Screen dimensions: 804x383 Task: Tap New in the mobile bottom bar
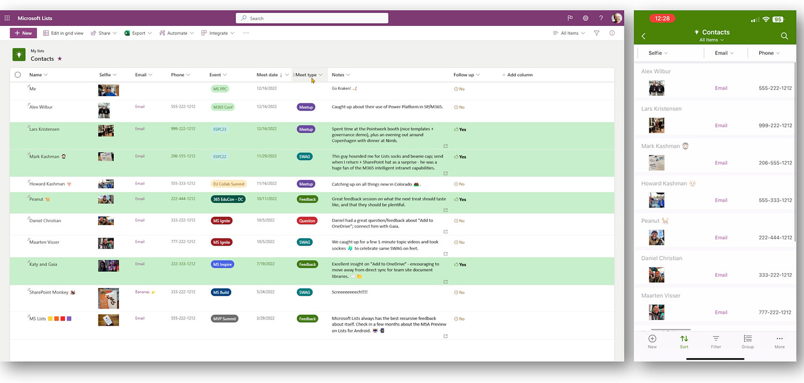point(652,342)
